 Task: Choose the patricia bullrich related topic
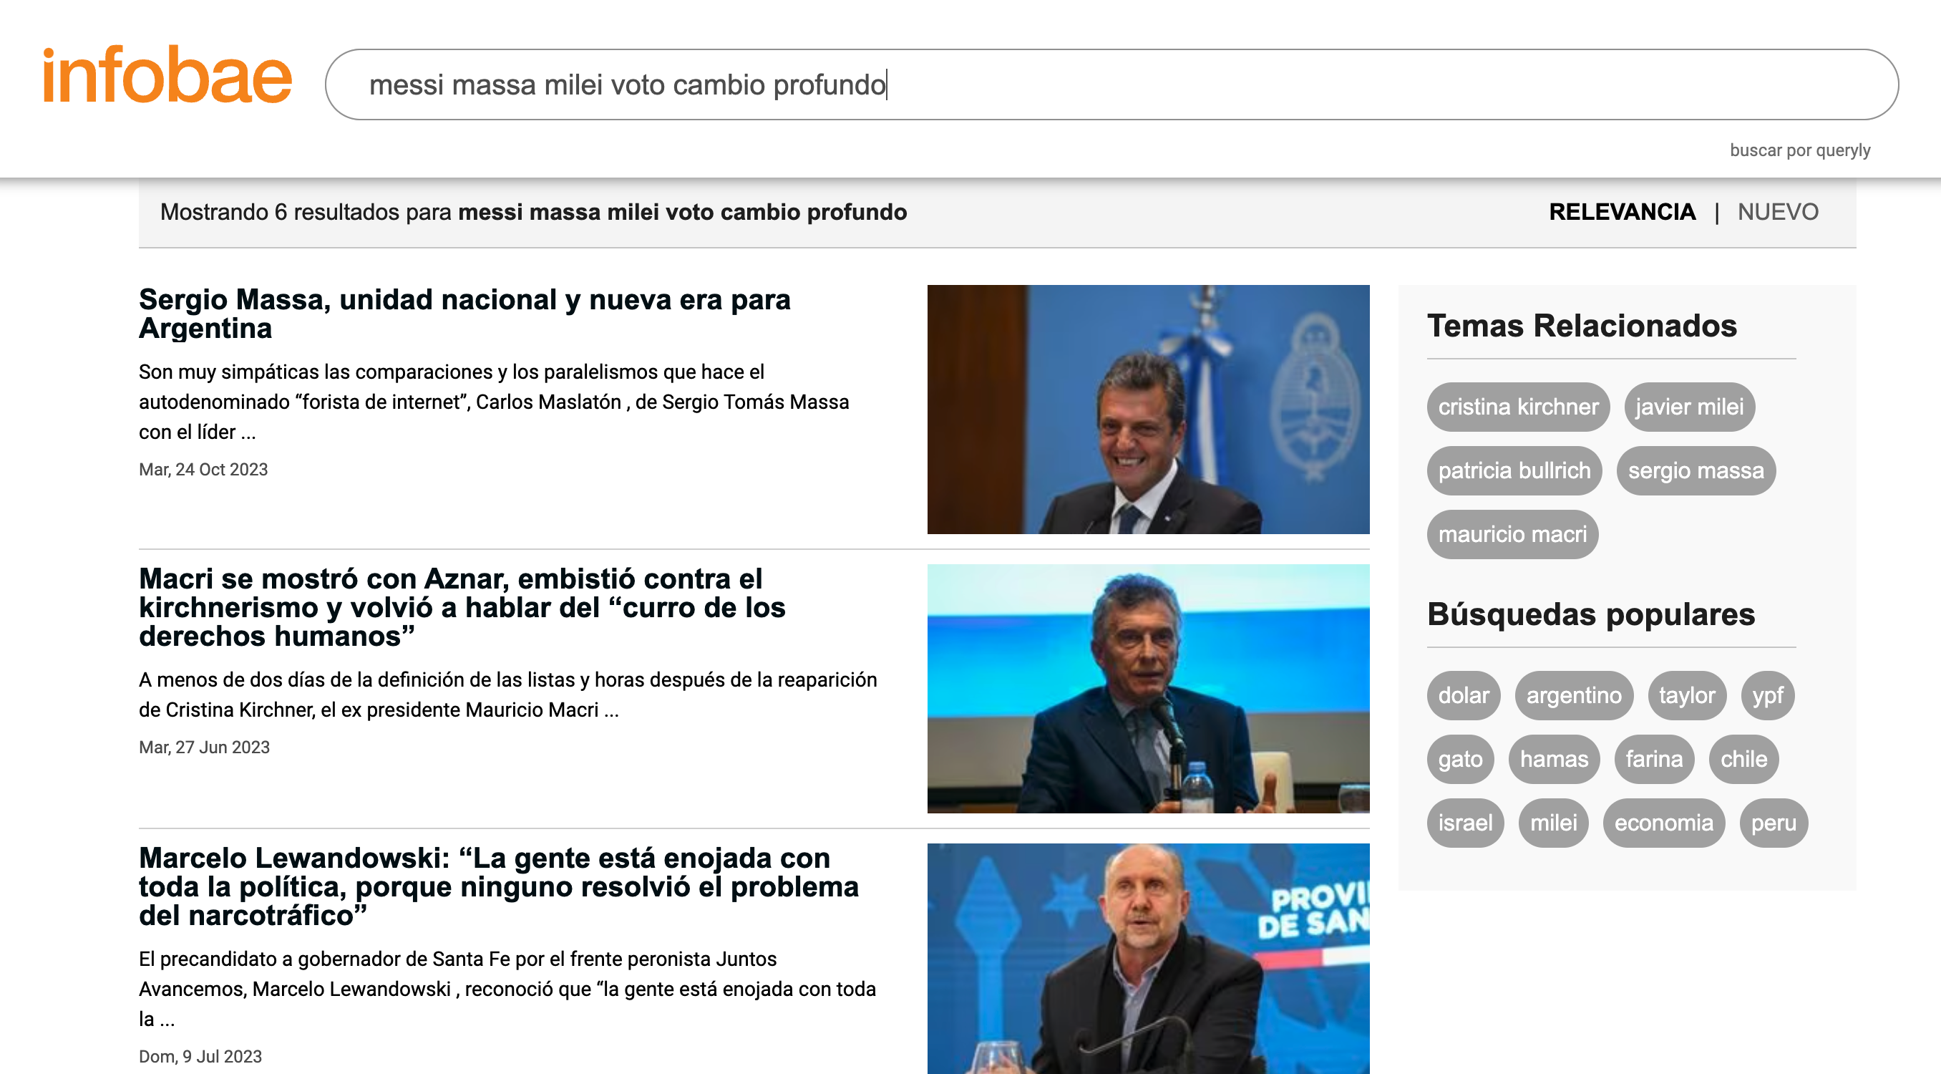point(1514,470)
